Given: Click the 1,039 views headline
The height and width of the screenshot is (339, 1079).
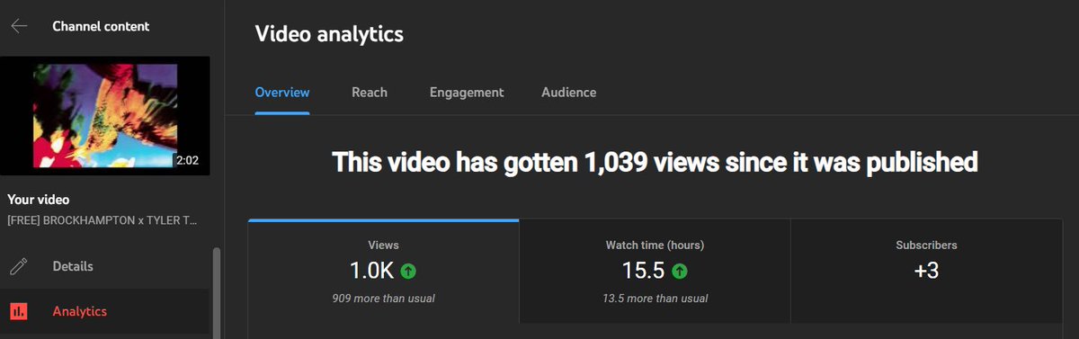Looking at the screenshot, I should click(x=655, y=163).
